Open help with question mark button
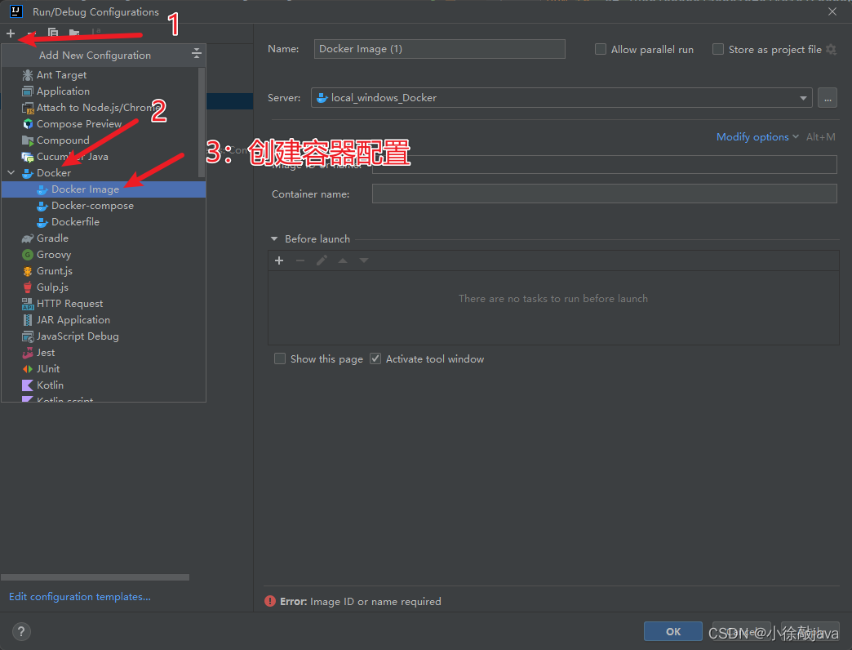 pos(21,631)
